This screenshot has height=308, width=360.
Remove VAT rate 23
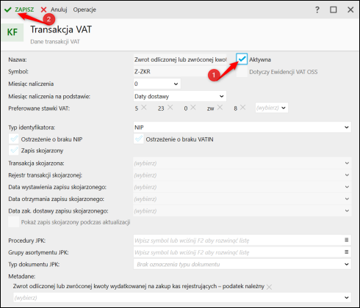pyautogui.click(x=170, y=107)
